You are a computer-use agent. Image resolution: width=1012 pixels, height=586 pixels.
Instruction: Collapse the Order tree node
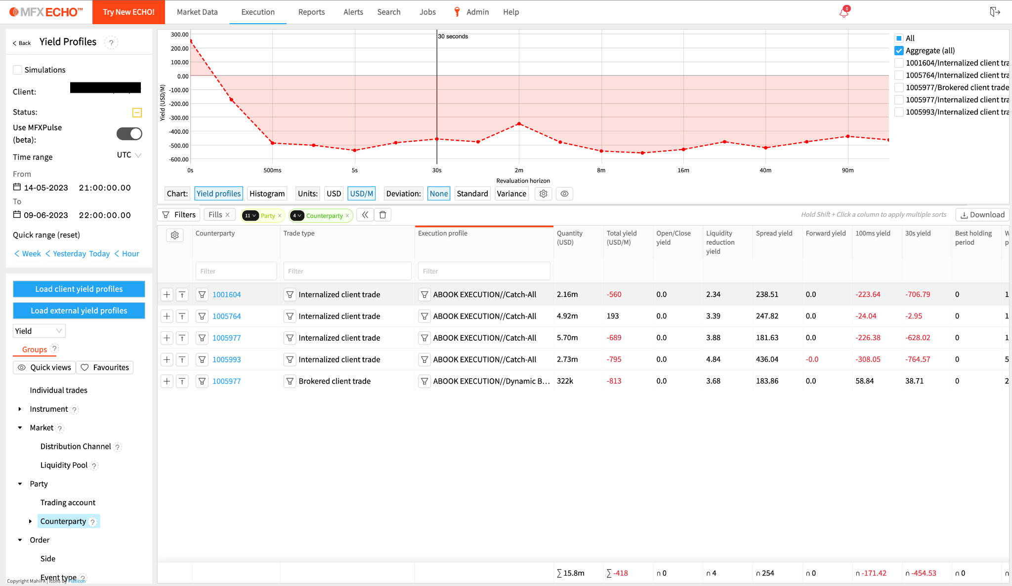coord(20,541)
